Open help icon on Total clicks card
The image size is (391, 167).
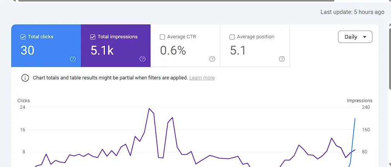pos(73,59)
